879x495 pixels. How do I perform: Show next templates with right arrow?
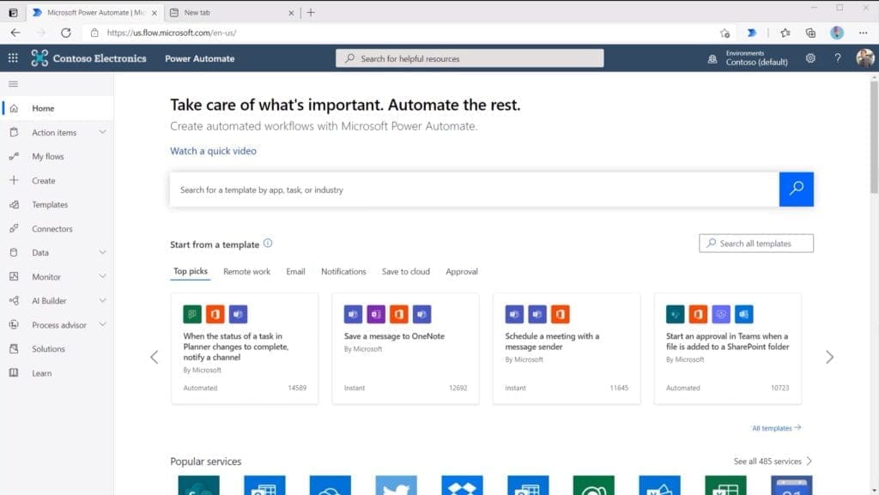click(830, 357)
